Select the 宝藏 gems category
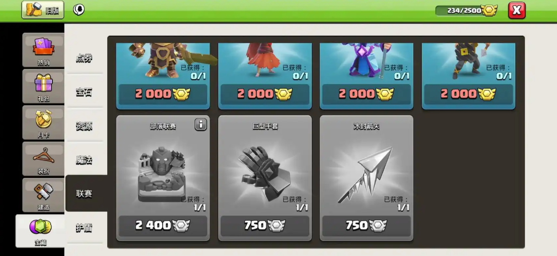Screen dimensions: 557x256 coord(40,231)
